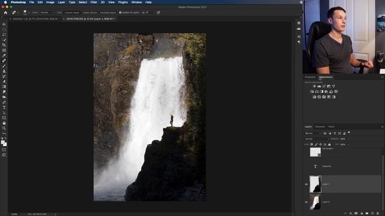Image resolution: width=385 pixels, height=216 pixels.
Task: Open the Fill slider arrow
Action: click(x=348, y=145)
